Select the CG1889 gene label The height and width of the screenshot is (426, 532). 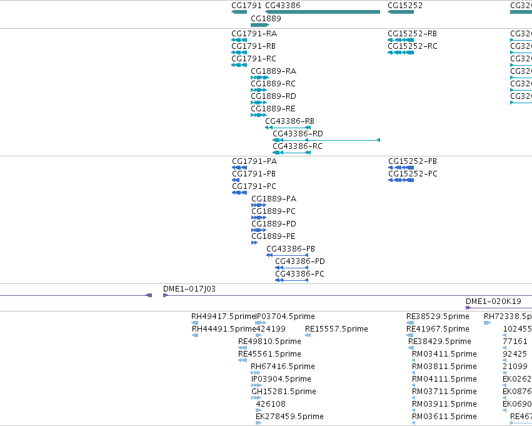click(x=266, y=19)
